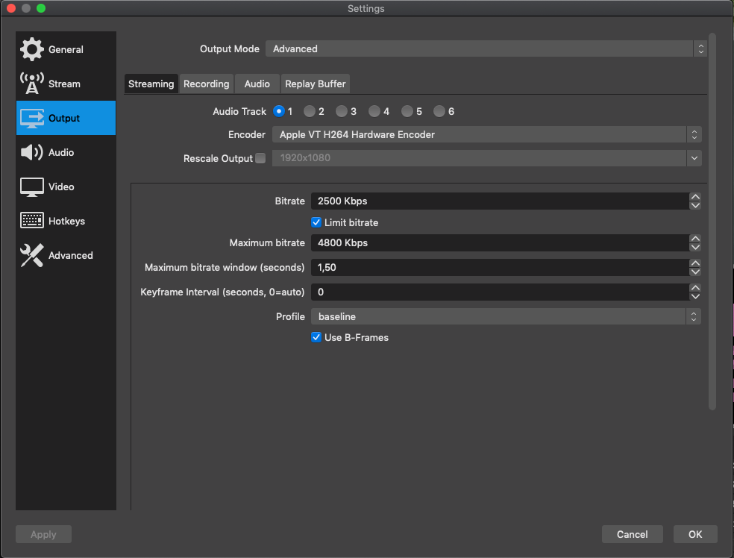Click the Cancel button

632,534
